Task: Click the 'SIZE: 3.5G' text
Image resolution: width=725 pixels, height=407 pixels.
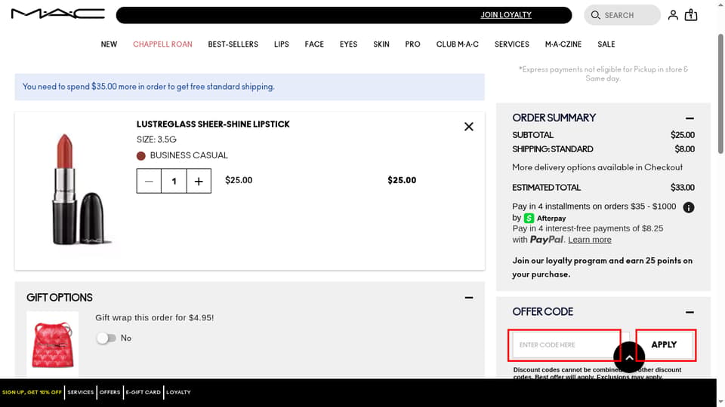Action: point(156,139)
